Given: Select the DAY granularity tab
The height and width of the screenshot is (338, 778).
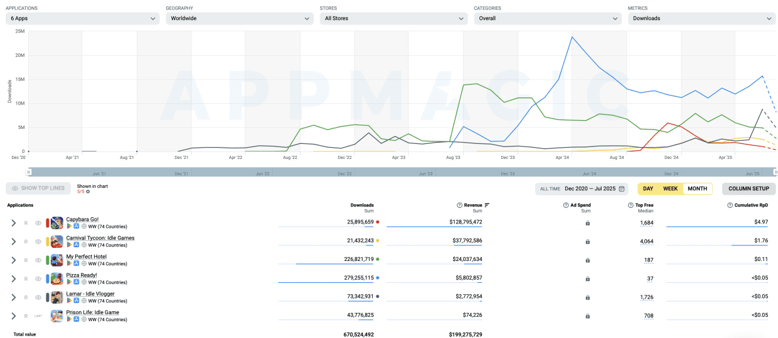Looking at the screenshot, I should click(648, 188).
